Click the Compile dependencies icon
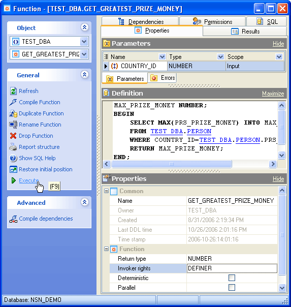 pos(13,219)
